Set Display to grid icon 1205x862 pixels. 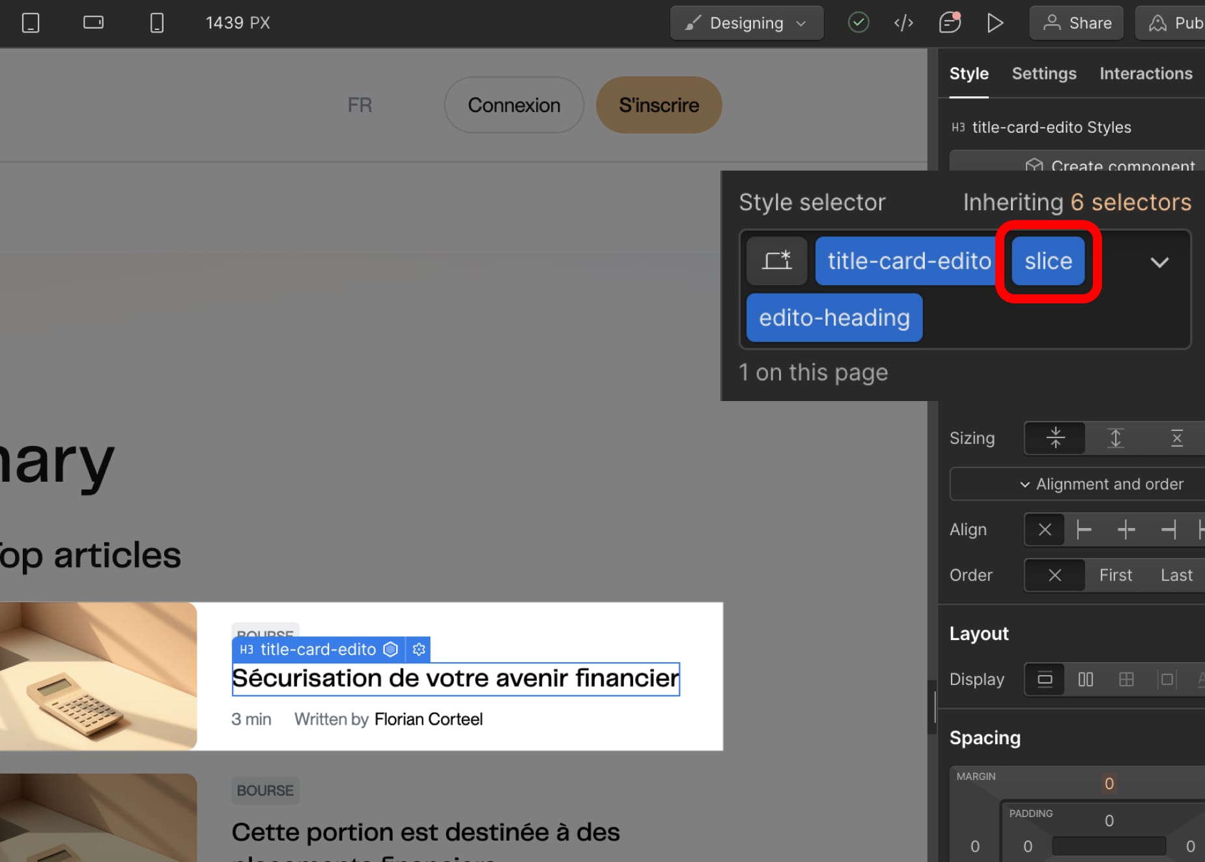coord(1126,680)
